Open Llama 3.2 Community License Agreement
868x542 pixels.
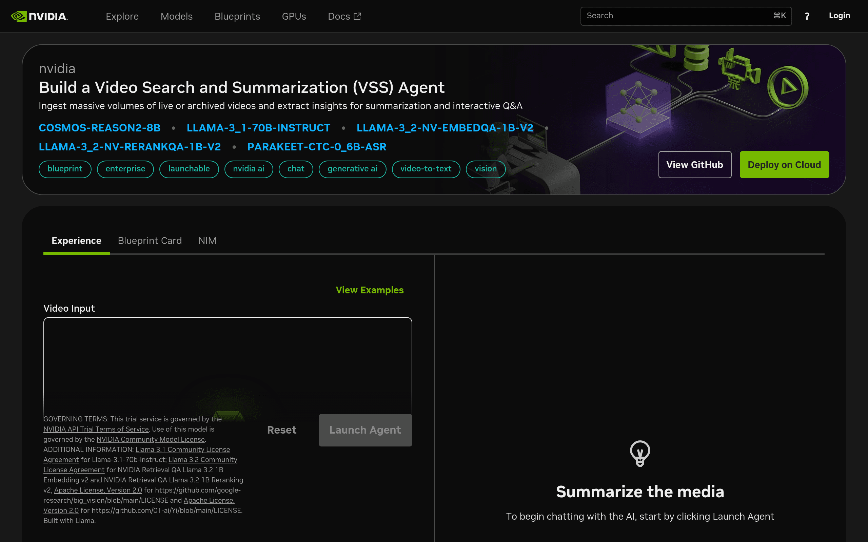pyautogui.click(x=140, y=464)
